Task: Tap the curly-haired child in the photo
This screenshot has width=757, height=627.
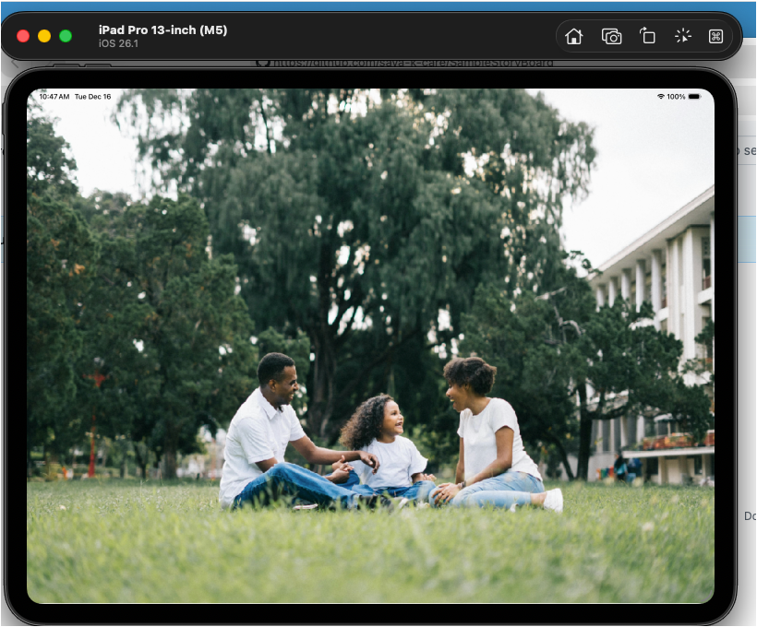Action: 388,443
